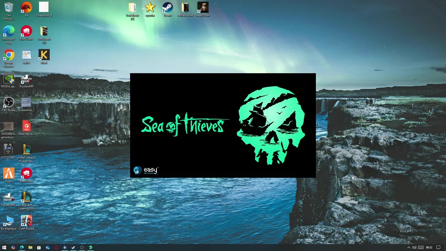Launch the Google Chrome shortcut
The height and width of the screenshot is (251, 446).
tap(9, 59)
